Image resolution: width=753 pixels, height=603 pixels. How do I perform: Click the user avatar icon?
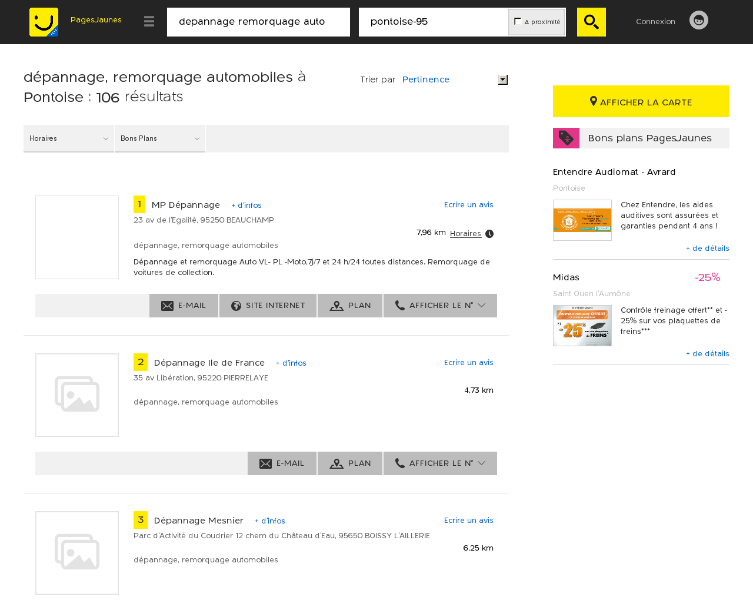click(699, 20)
